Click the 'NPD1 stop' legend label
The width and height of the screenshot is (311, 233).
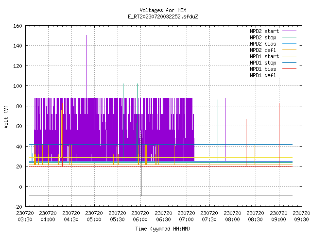coord(263,63)
